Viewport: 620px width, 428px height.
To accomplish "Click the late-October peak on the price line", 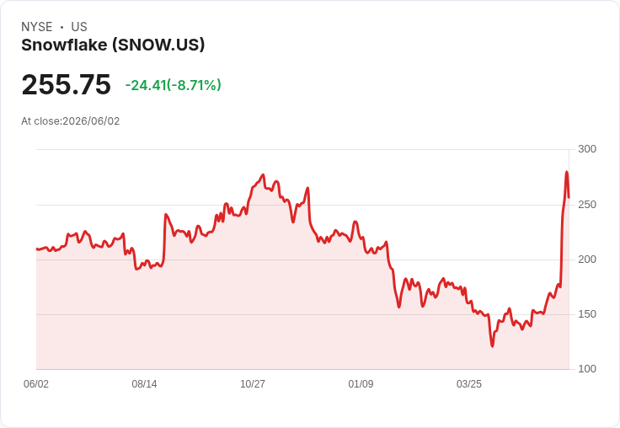I will coord(264,174).
